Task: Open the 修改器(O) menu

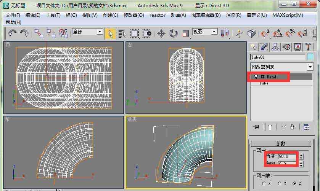Action: point(133,15)
